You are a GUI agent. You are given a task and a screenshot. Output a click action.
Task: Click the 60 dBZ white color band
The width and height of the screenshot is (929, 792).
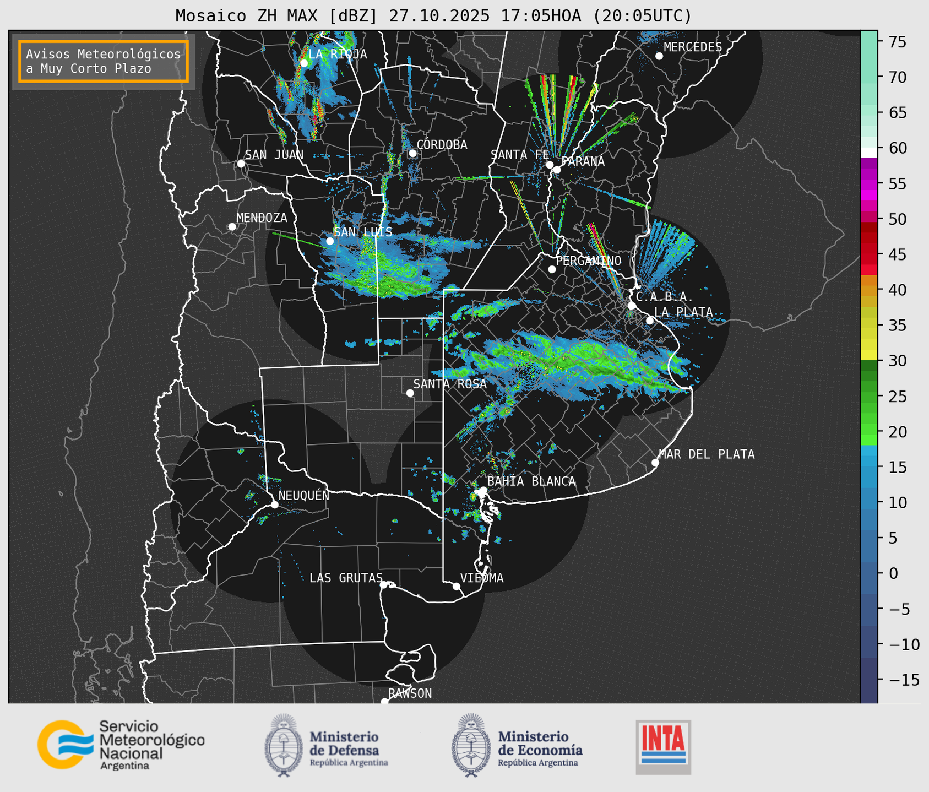tap(869, 152)
